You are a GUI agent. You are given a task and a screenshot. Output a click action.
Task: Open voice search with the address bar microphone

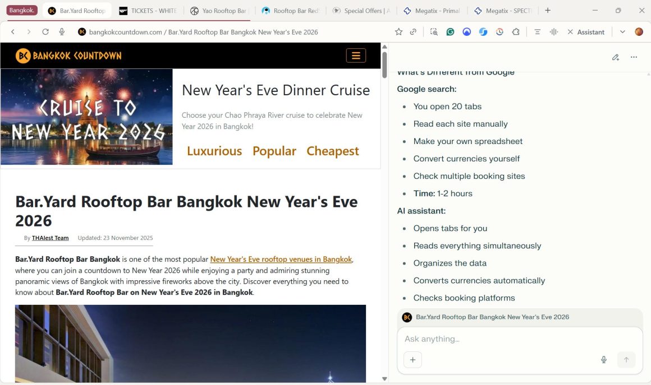[62, 32]
